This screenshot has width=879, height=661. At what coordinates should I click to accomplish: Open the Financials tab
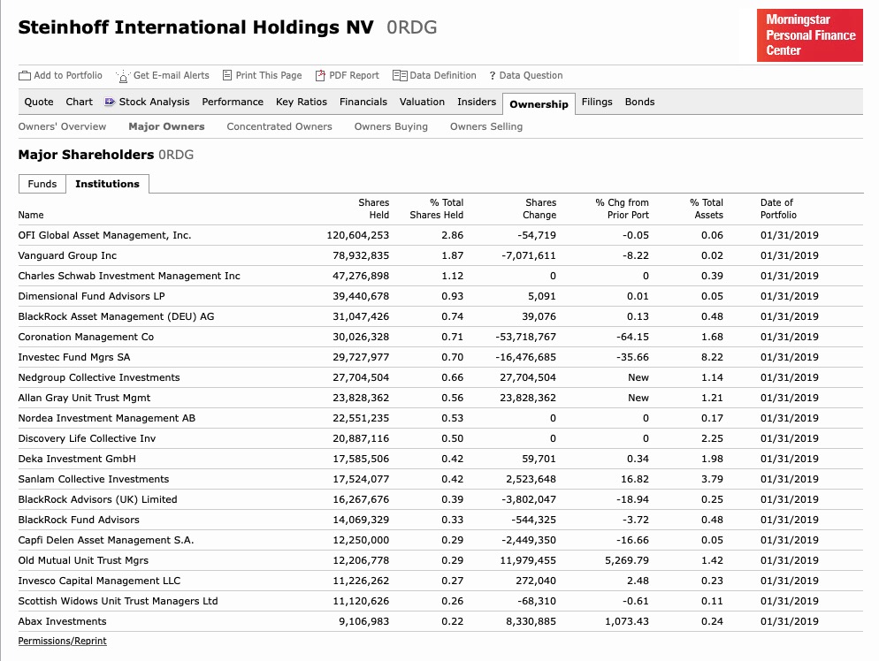(363, 102)
